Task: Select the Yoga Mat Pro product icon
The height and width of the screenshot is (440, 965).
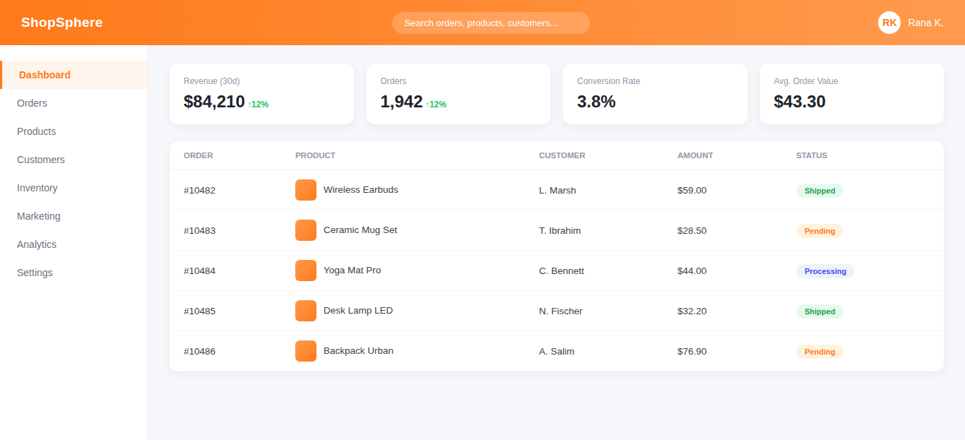Action: pos(306,270)
